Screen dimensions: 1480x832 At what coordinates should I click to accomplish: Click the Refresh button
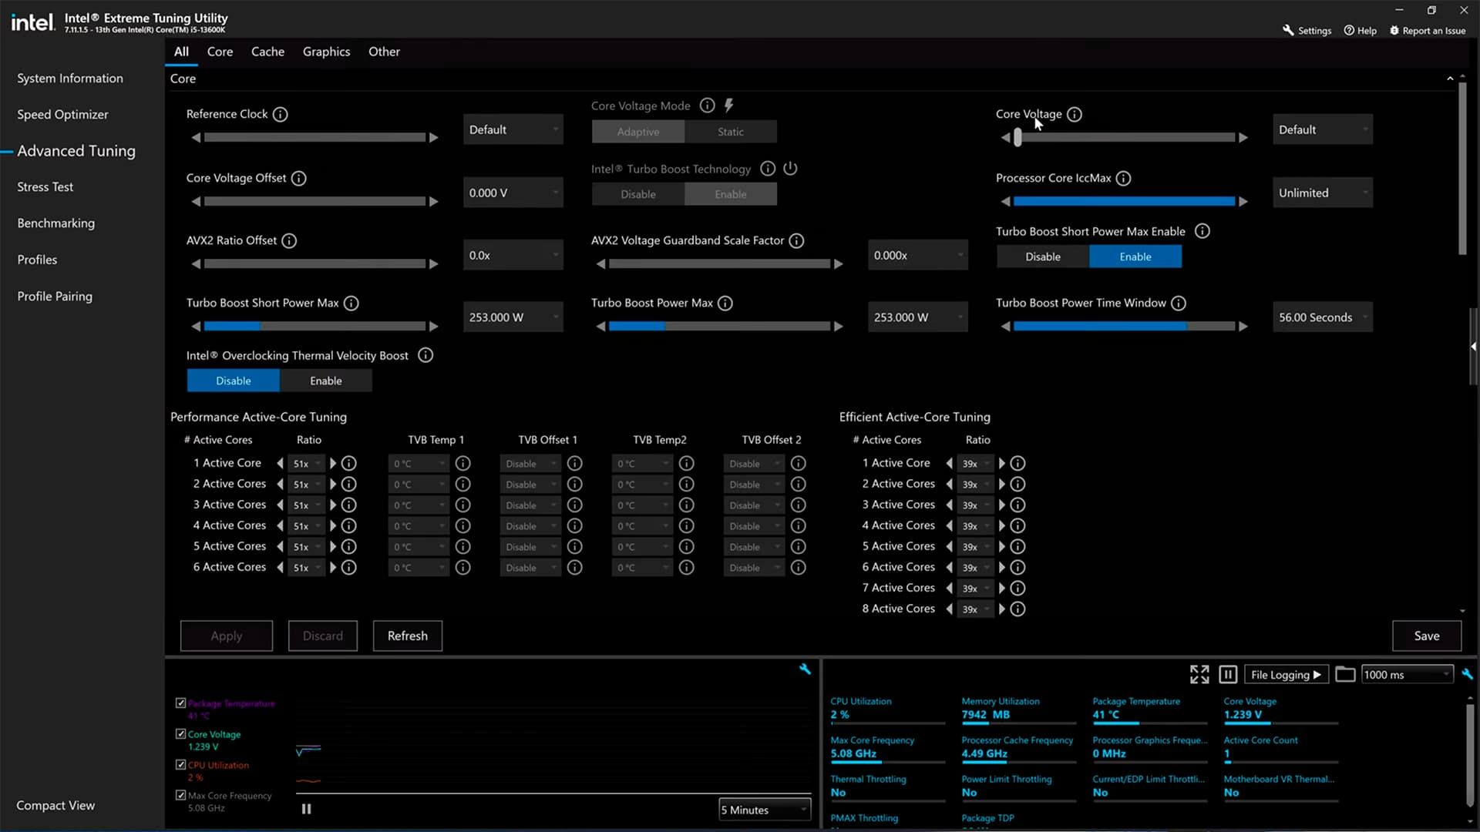tap(407, 636)
